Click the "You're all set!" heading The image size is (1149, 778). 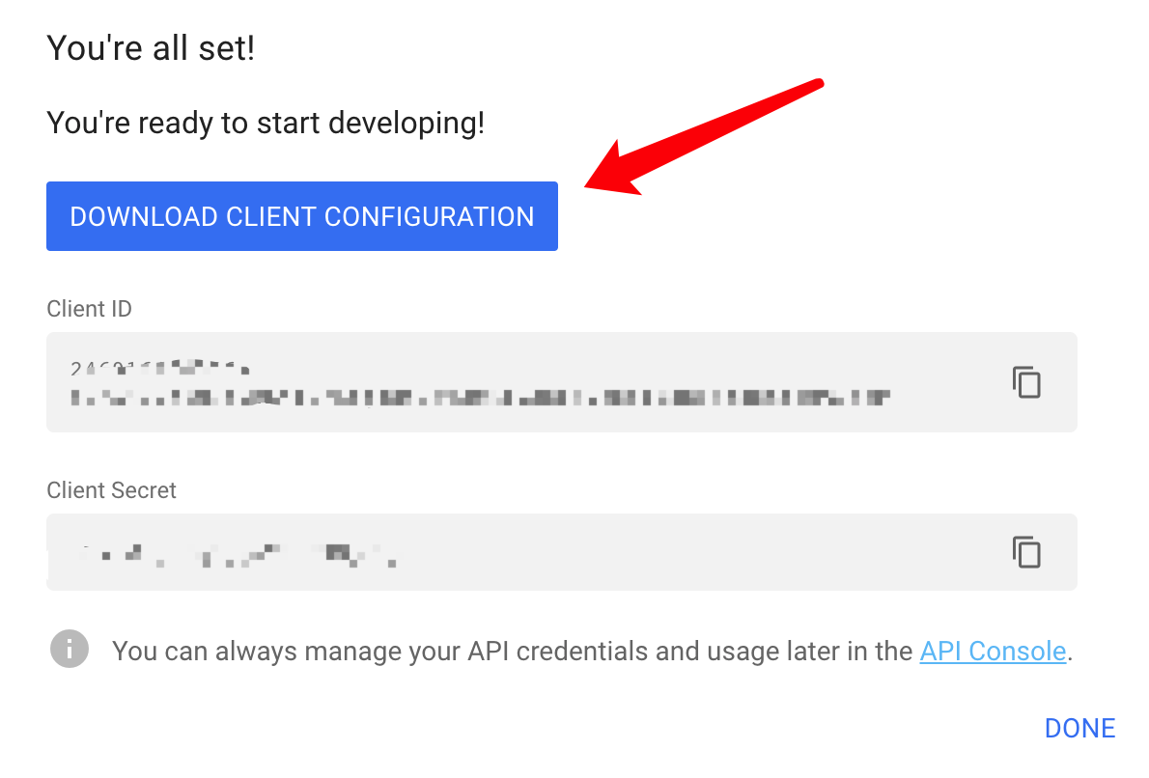pos(151,48)
